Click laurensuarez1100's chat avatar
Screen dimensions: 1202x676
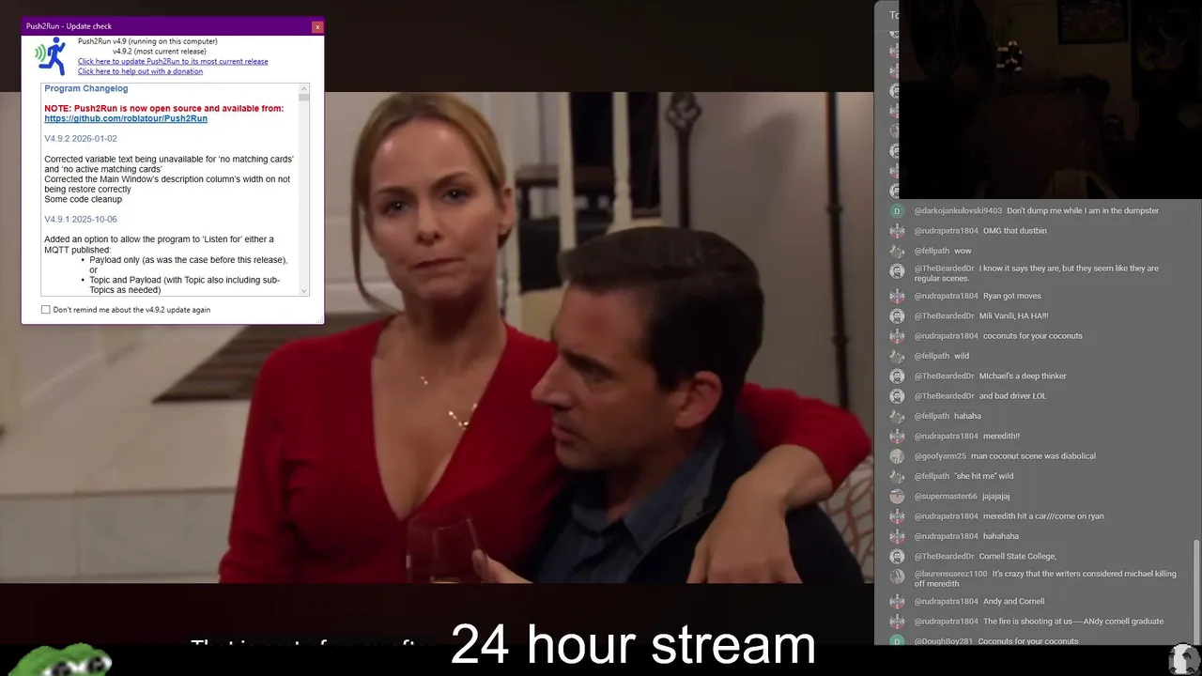coord(897,576)
